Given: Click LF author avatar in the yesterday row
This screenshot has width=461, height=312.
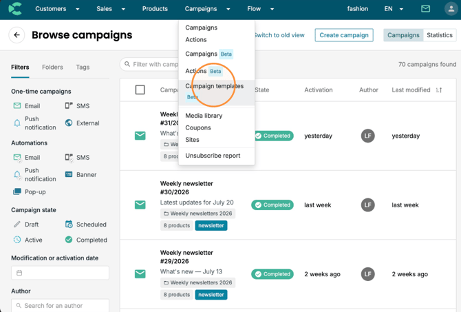Looking at the screenshot, I should [x=368, y=136].
